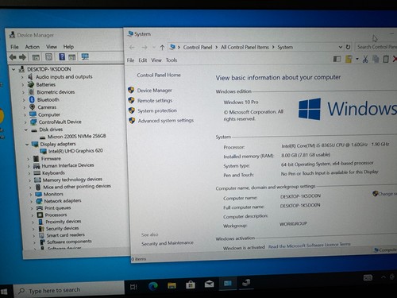Click the shield icon beside Remote settings

pos(131,100)
